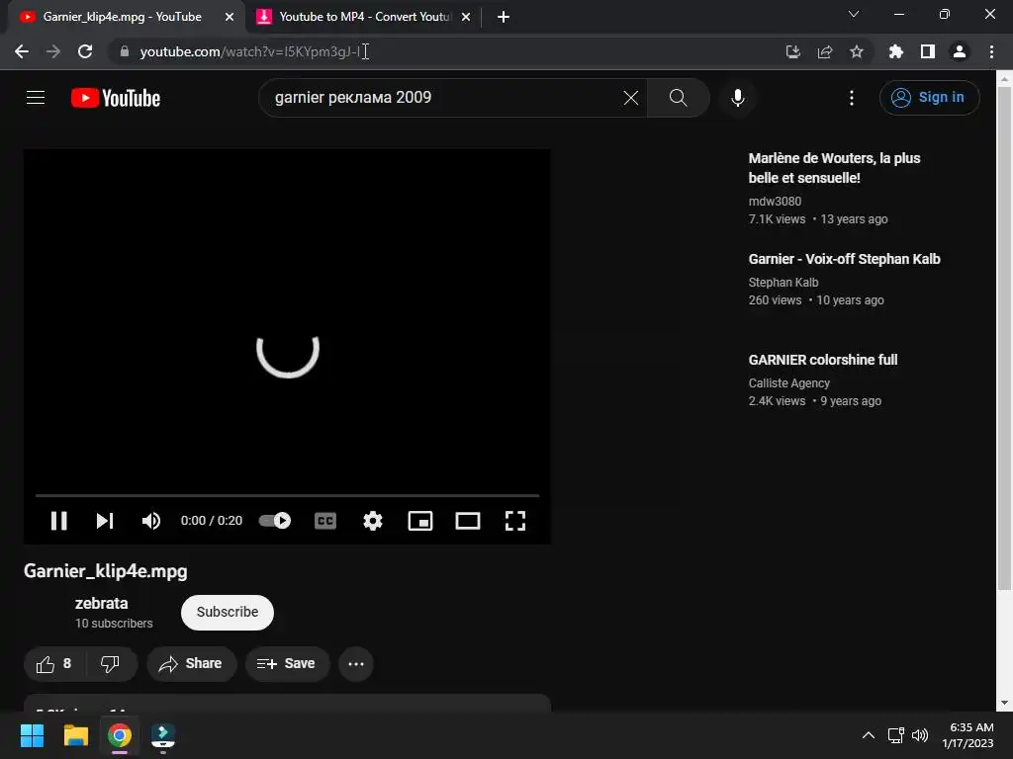
Task: Switch to theater mode
Action: pos(468,521)
